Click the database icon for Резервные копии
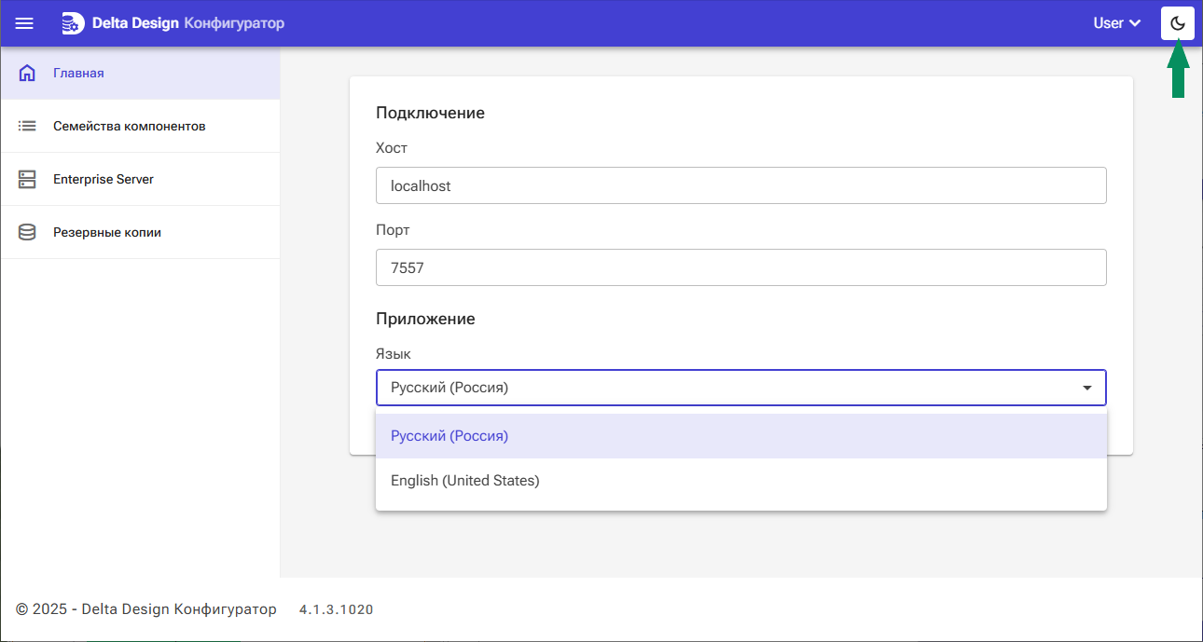1203x642 pixels. (x=27, y=232)
